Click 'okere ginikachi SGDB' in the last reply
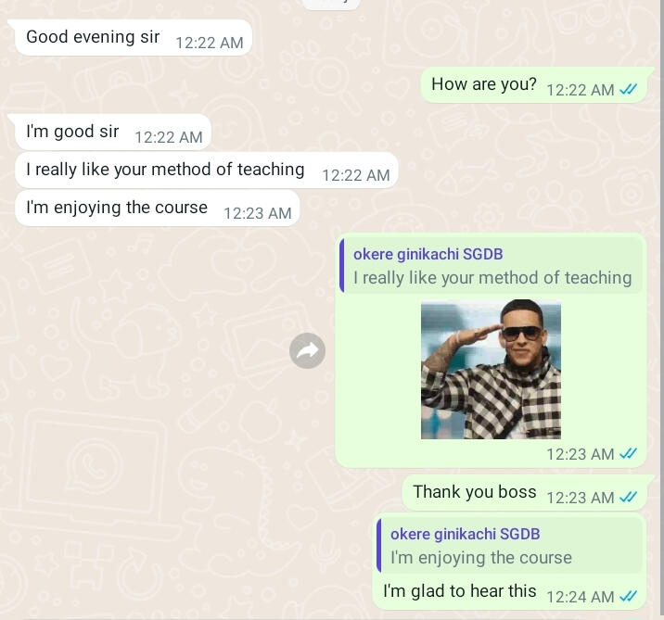664x620 pixels. tap(465, 534)
